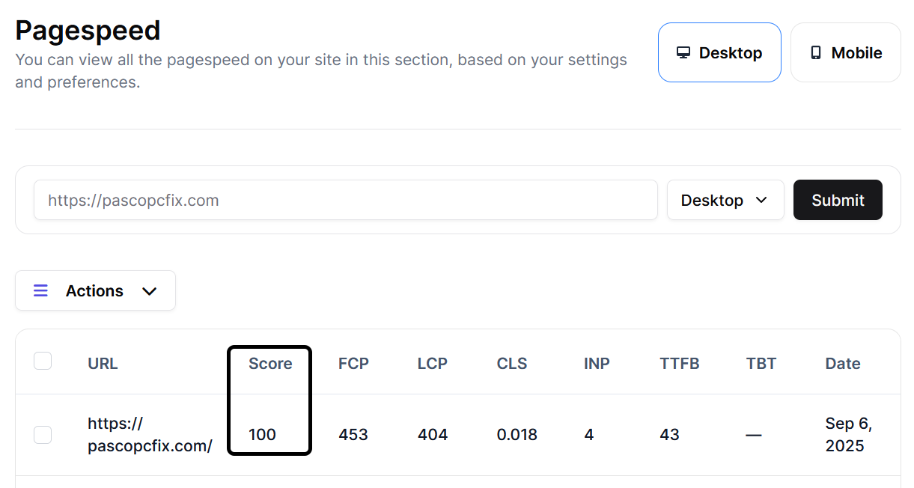Switch to the Desktop tab
914x488 pixels.
tap(719, 52)
